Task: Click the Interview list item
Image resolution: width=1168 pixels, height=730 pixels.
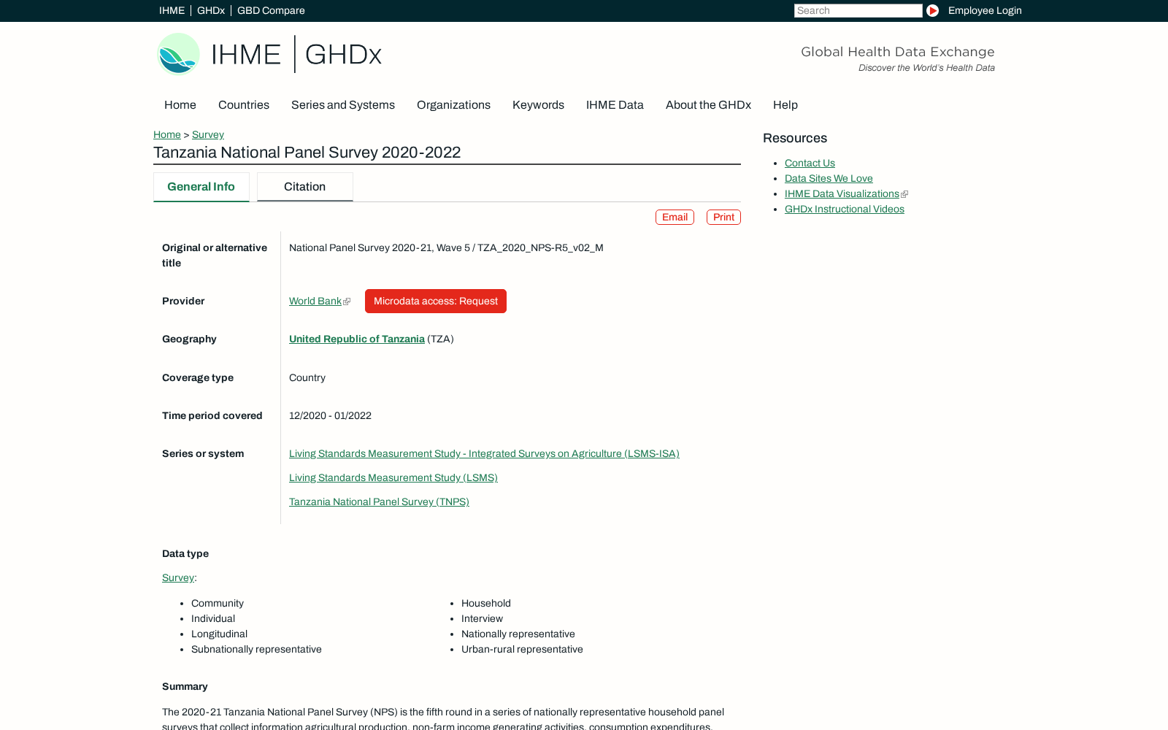Action: tap(482, 619)
